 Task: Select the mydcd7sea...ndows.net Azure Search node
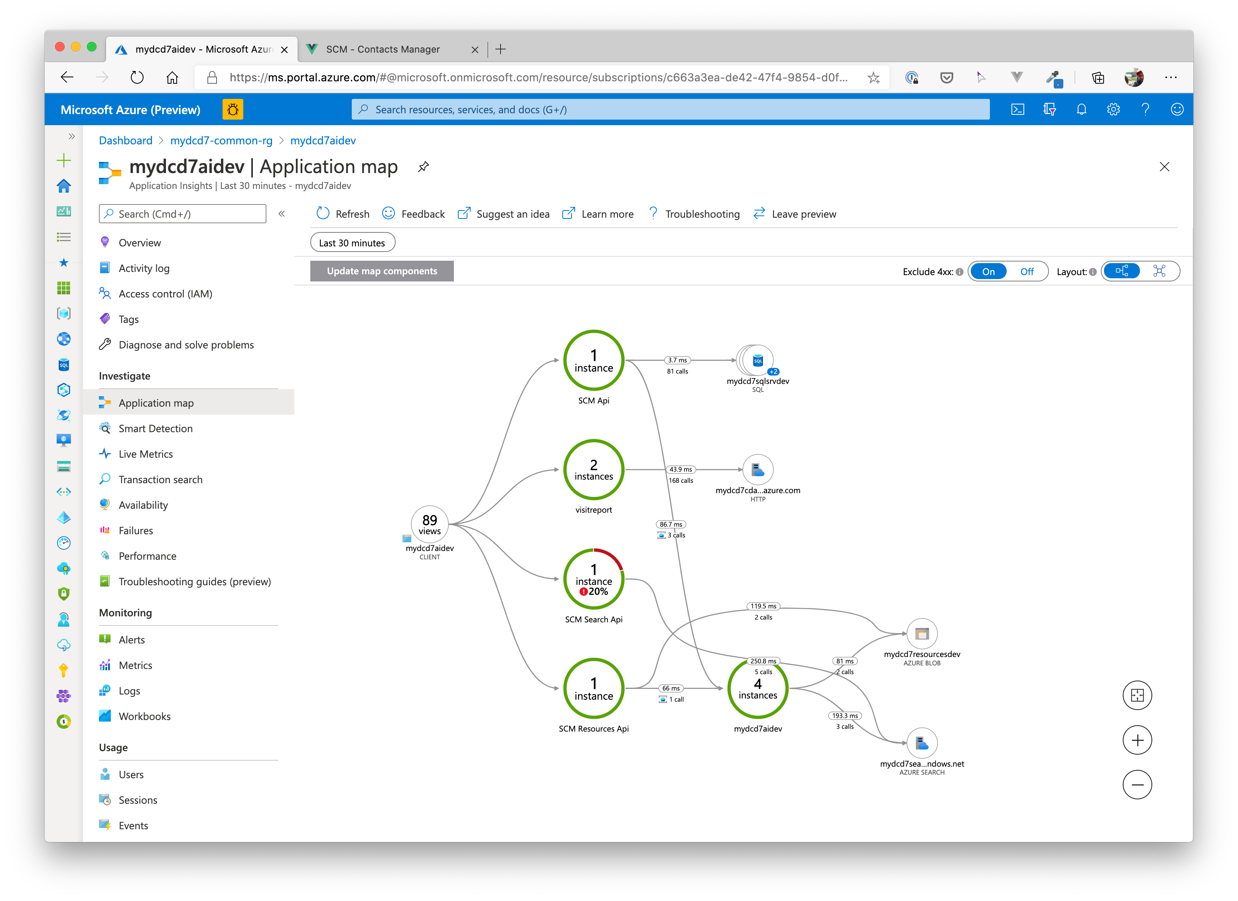tap(922, 743)
